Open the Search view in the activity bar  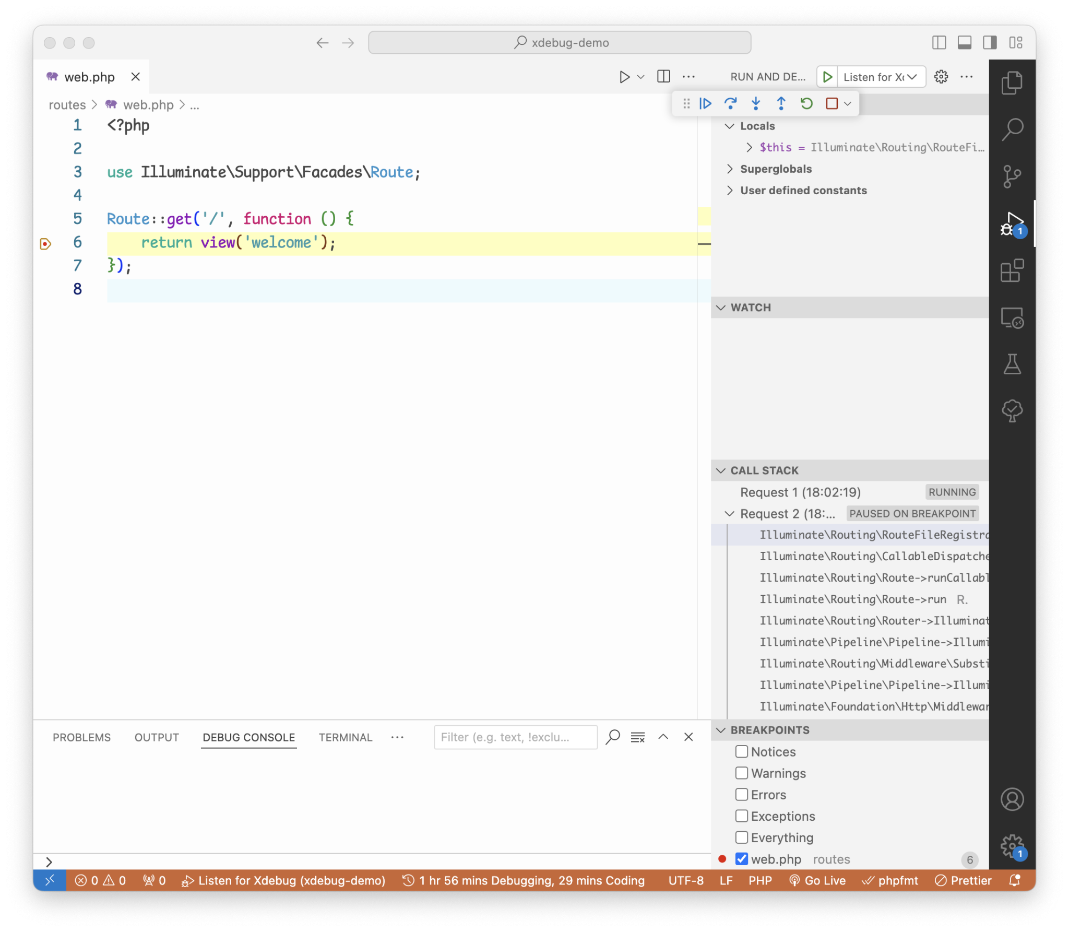click(x=1013, y=129)
